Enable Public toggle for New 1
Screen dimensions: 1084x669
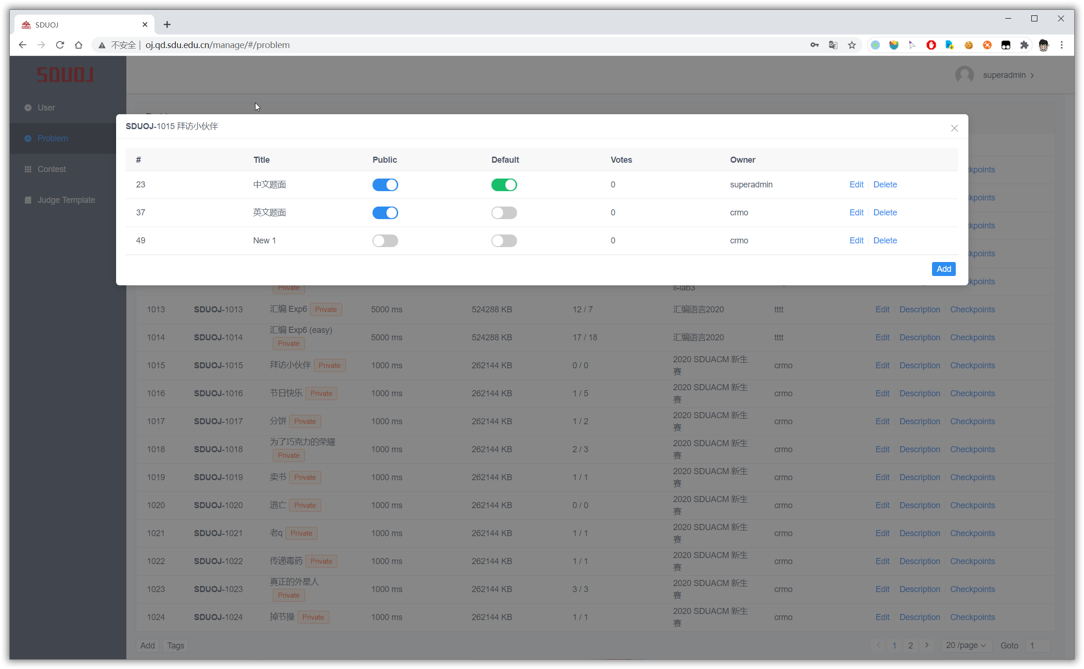pyautogui.click(x=385, y=241)
